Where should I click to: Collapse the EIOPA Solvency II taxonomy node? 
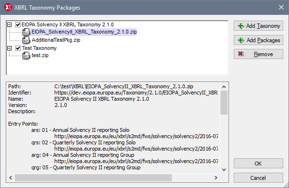point(10,24)
